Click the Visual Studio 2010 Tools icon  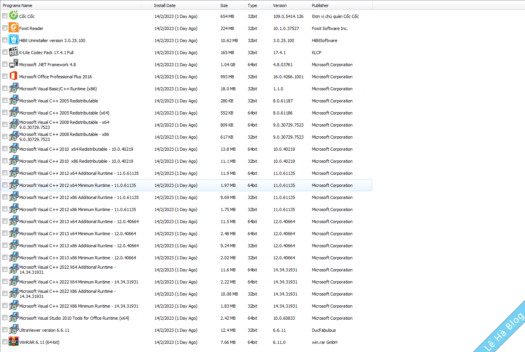click(14, 318)
